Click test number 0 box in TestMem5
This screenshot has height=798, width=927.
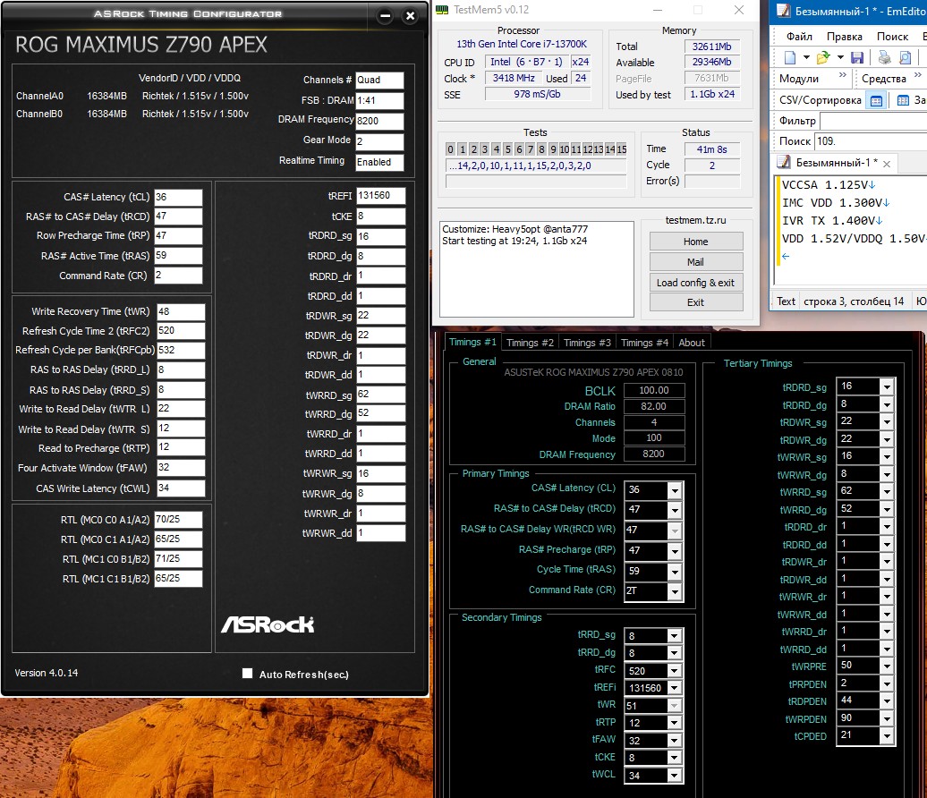click(x=450, y=149)
